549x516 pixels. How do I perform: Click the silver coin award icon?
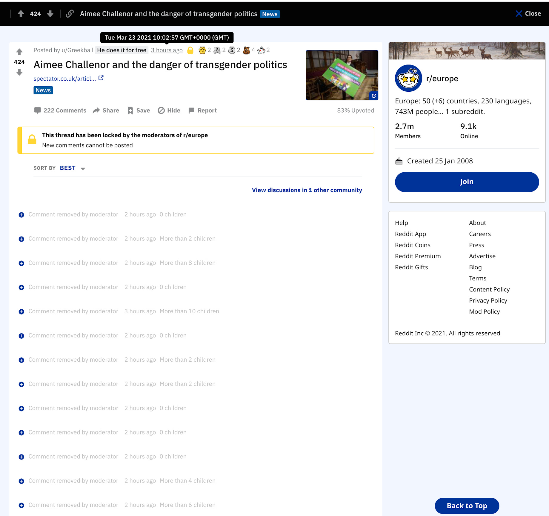point(232,50)
